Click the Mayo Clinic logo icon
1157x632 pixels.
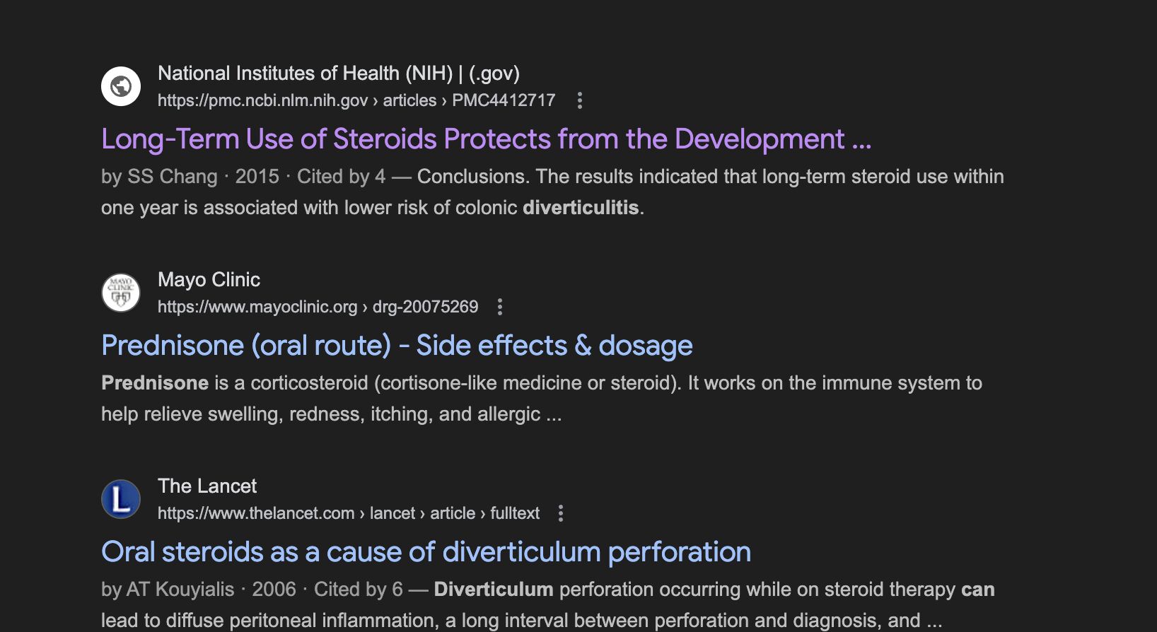pos(121,293)
